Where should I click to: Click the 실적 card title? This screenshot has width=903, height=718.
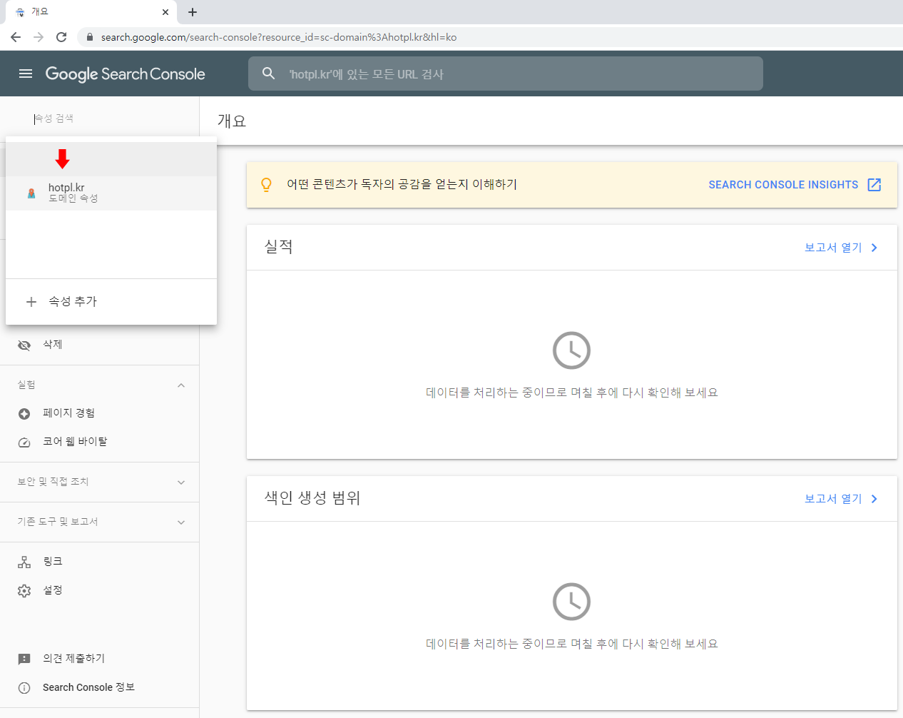coord(279,247)
